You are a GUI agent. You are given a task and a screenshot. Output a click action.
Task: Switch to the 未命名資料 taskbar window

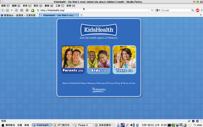(104, 125)
